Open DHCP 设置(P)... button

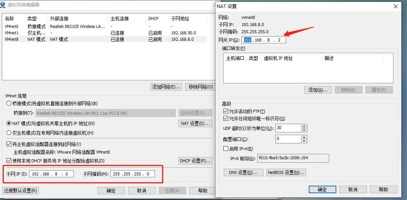coord(195,161)
